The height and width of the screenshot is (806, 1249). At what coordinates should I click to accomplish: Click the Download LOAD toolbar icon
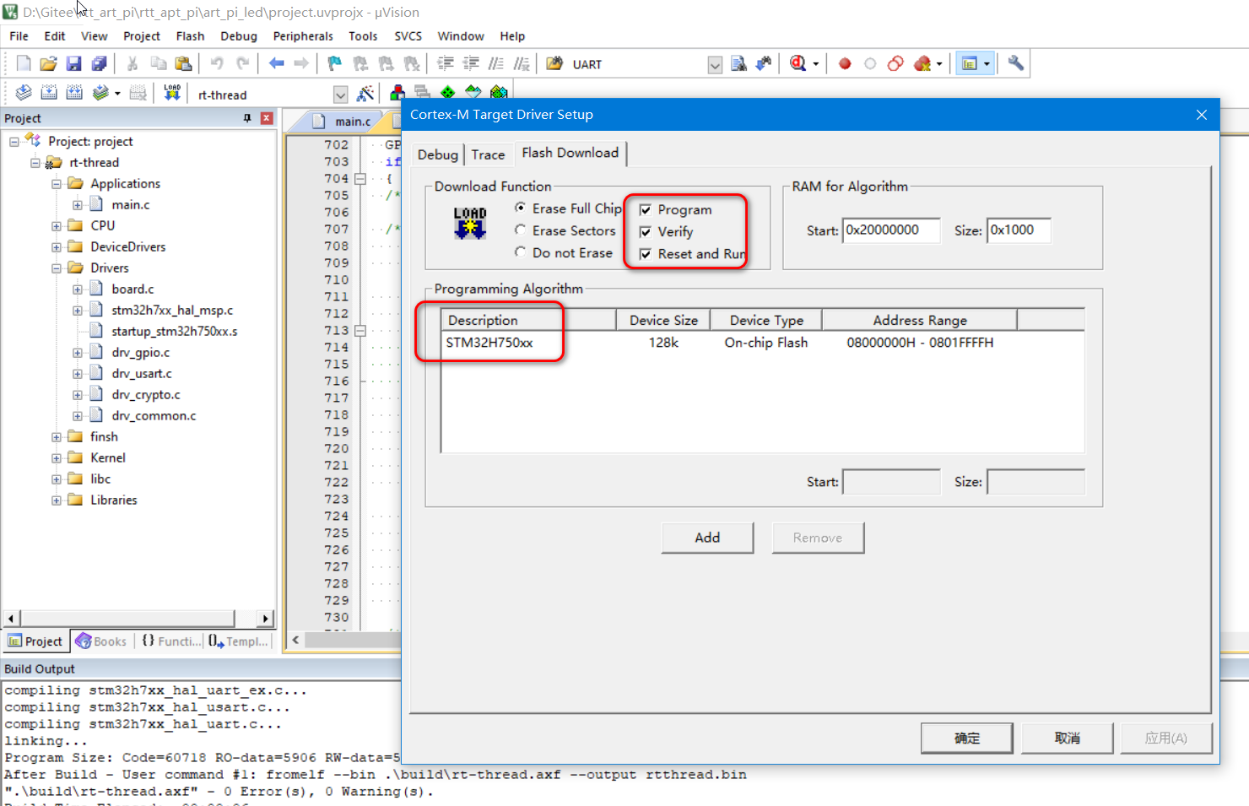[x=172, y=93]
